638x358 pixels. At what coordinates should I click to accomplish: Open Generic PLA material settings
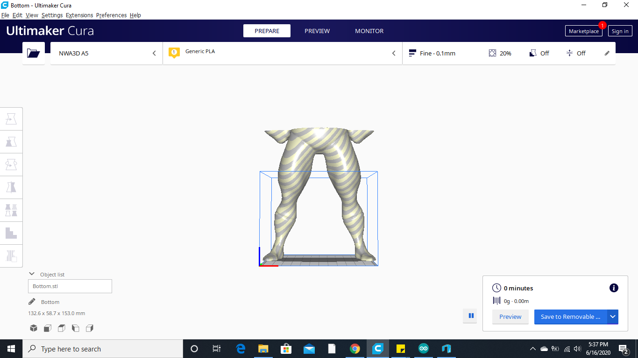(280, 53)
